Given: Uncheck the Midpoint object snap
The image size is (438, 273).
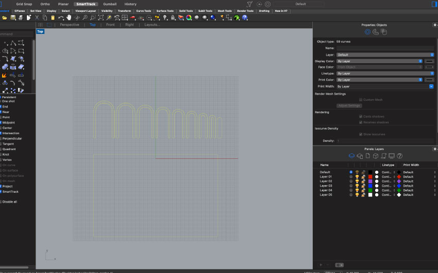Looking at the screenshot, I should [1, 122].
